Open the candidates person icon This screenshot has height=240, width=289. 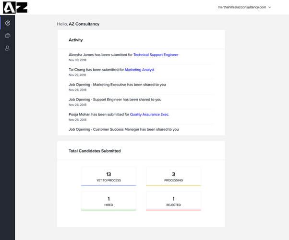click(x=7, y=48)
